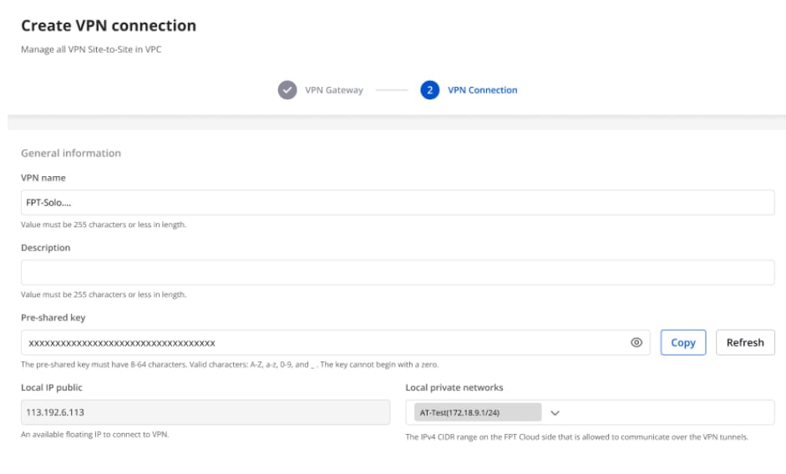786x474 pixels.
Task: Click the Local private networks label
Action: 454,388
